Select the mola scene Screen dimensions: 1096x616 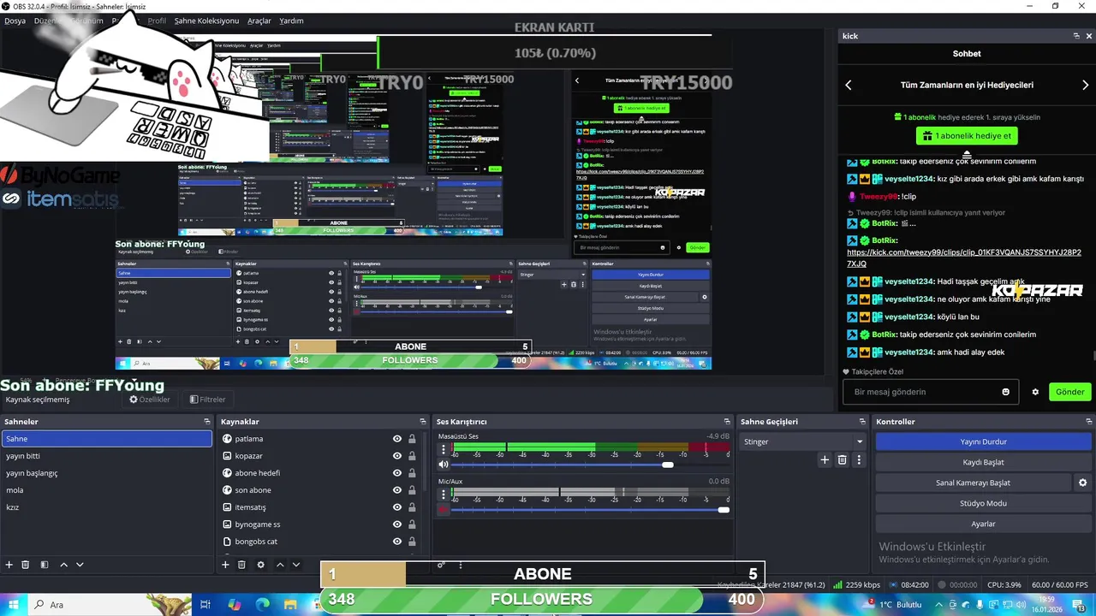point(106,490)
